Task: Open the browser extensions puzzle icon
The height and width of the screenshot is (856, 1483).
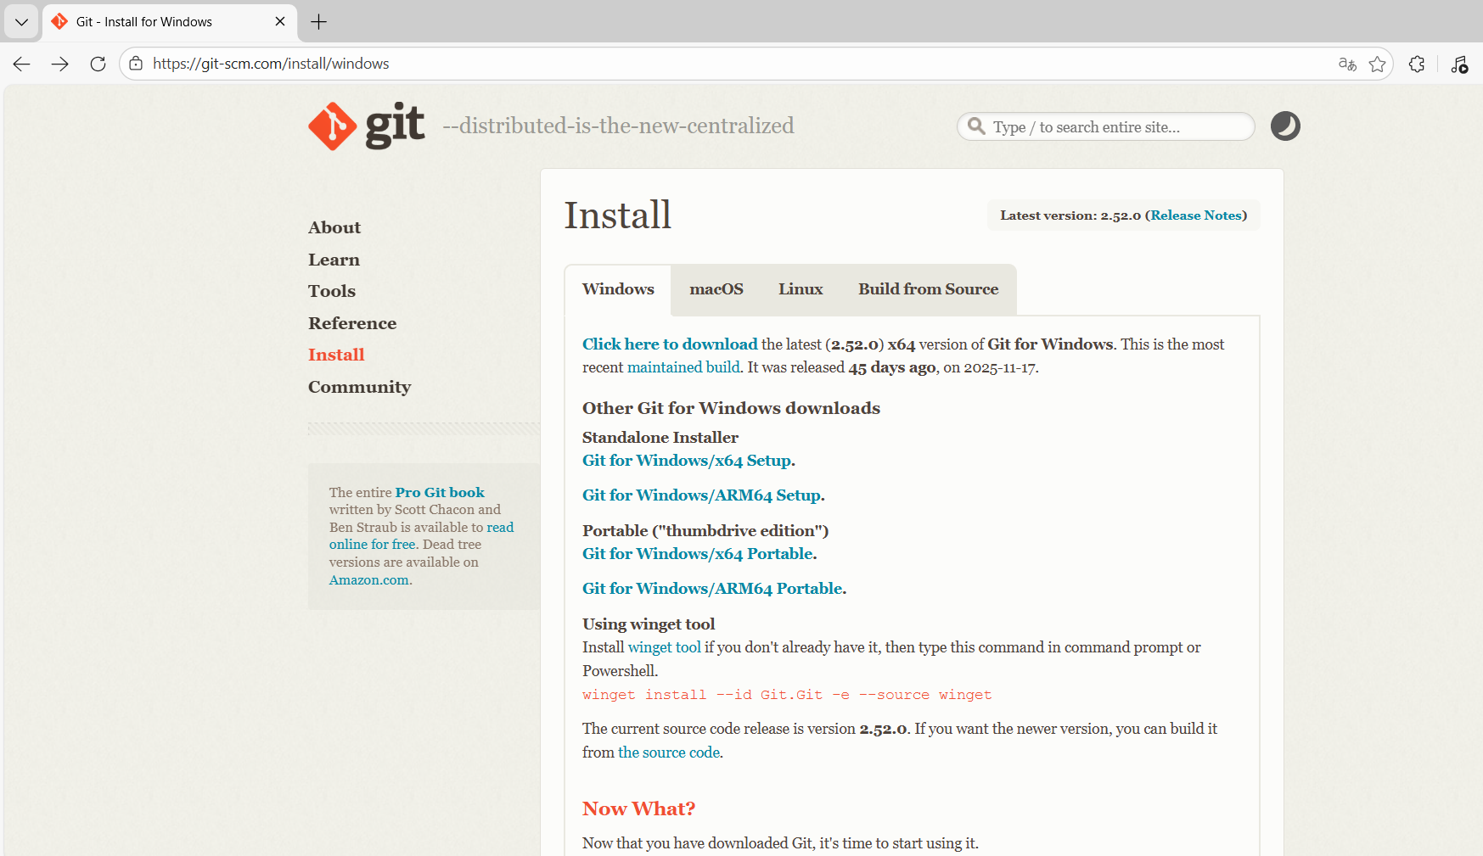Action: point(1417,64)
